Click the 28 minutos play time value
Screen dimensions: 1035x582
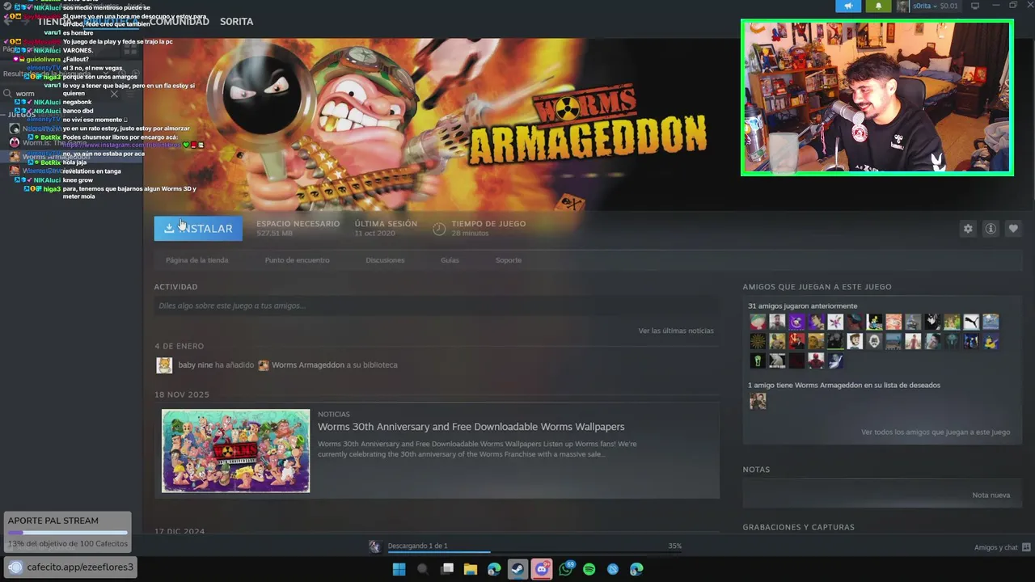[470, 234]
